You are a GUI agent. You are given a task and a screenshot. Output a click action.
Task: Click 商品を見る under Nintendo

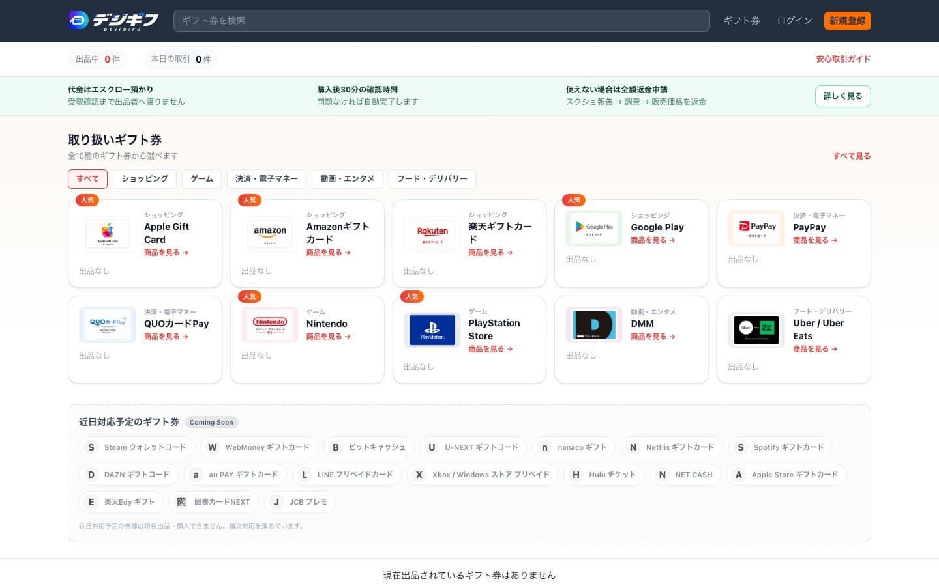[x=329, y=337]
